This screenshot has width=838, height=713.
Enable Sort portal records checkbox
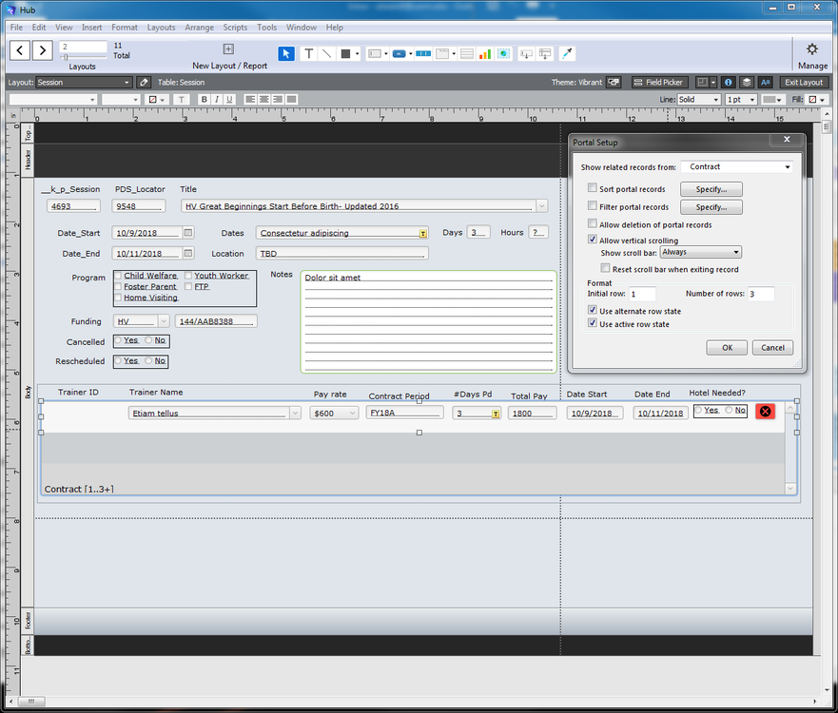tap(593, 189)
